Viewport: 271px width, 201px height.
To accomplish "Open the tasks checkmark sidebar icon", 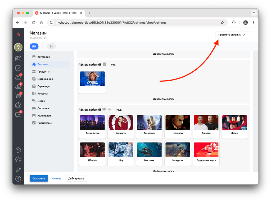I will pyautogui.click(x=18, y=68).
